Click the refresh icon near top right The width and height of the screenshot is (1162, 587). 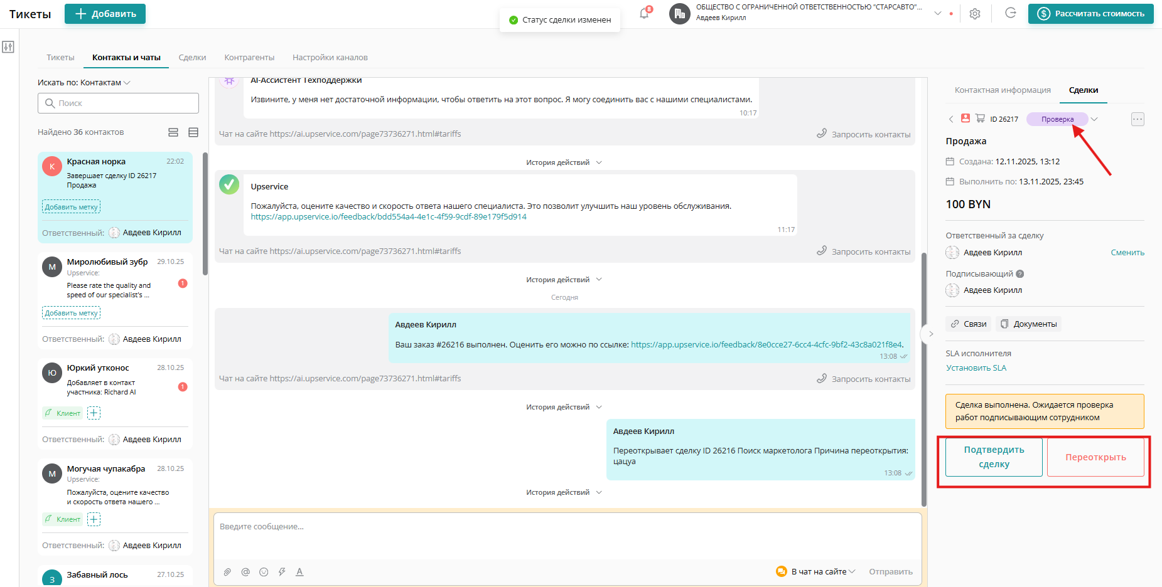tap(1011, 13)
